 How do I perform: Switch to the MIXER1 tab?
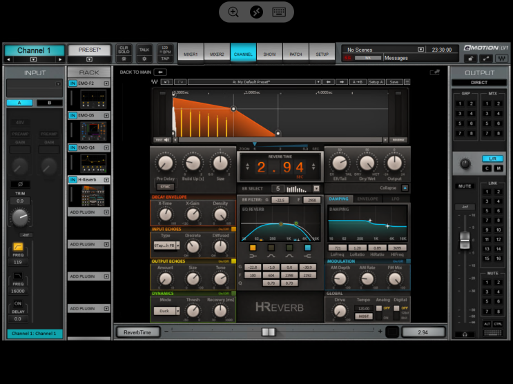[191, 52]
